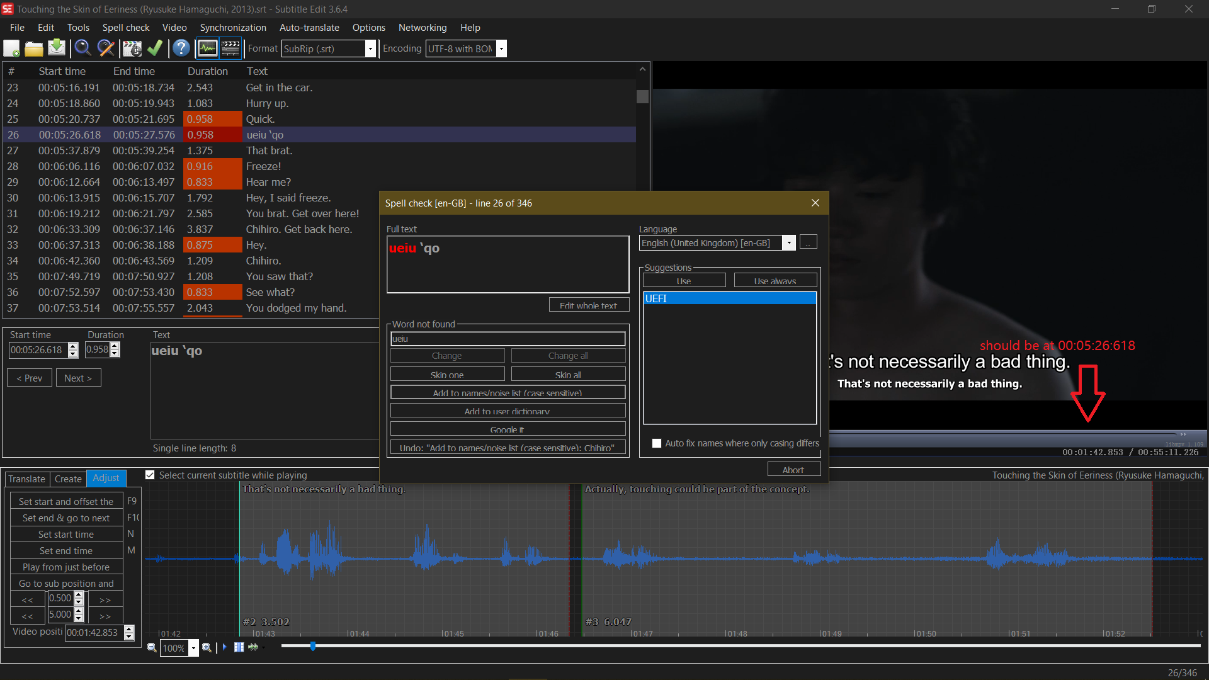Create a new subtitle file
The image size is (1209, 680).
[11, 48]
